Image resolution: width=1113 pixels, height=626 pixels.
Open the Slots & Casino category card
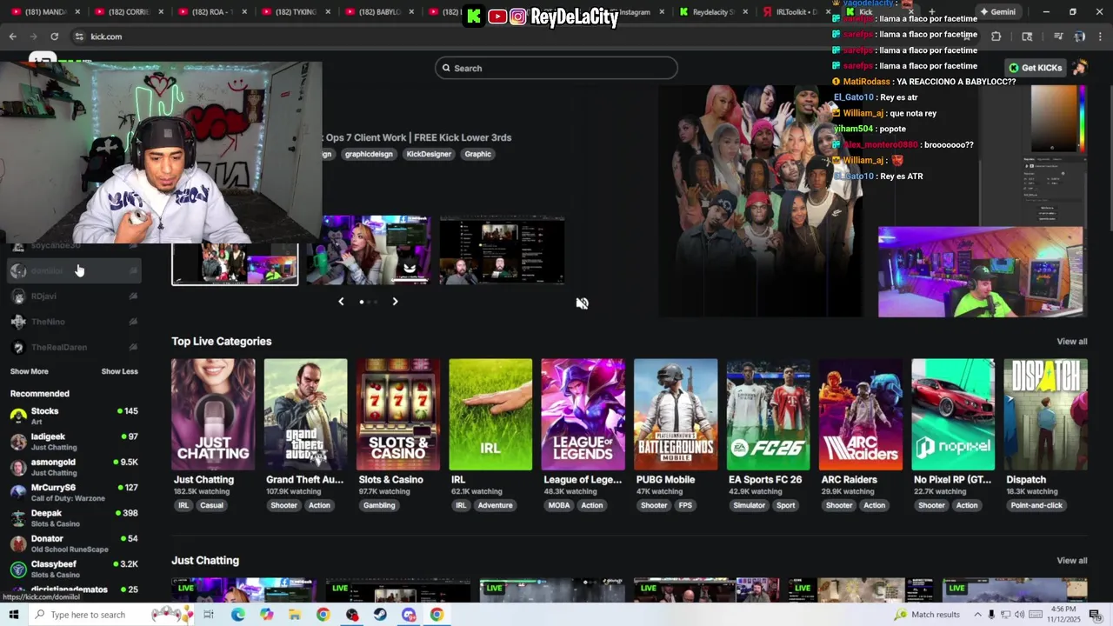(398, 415)
